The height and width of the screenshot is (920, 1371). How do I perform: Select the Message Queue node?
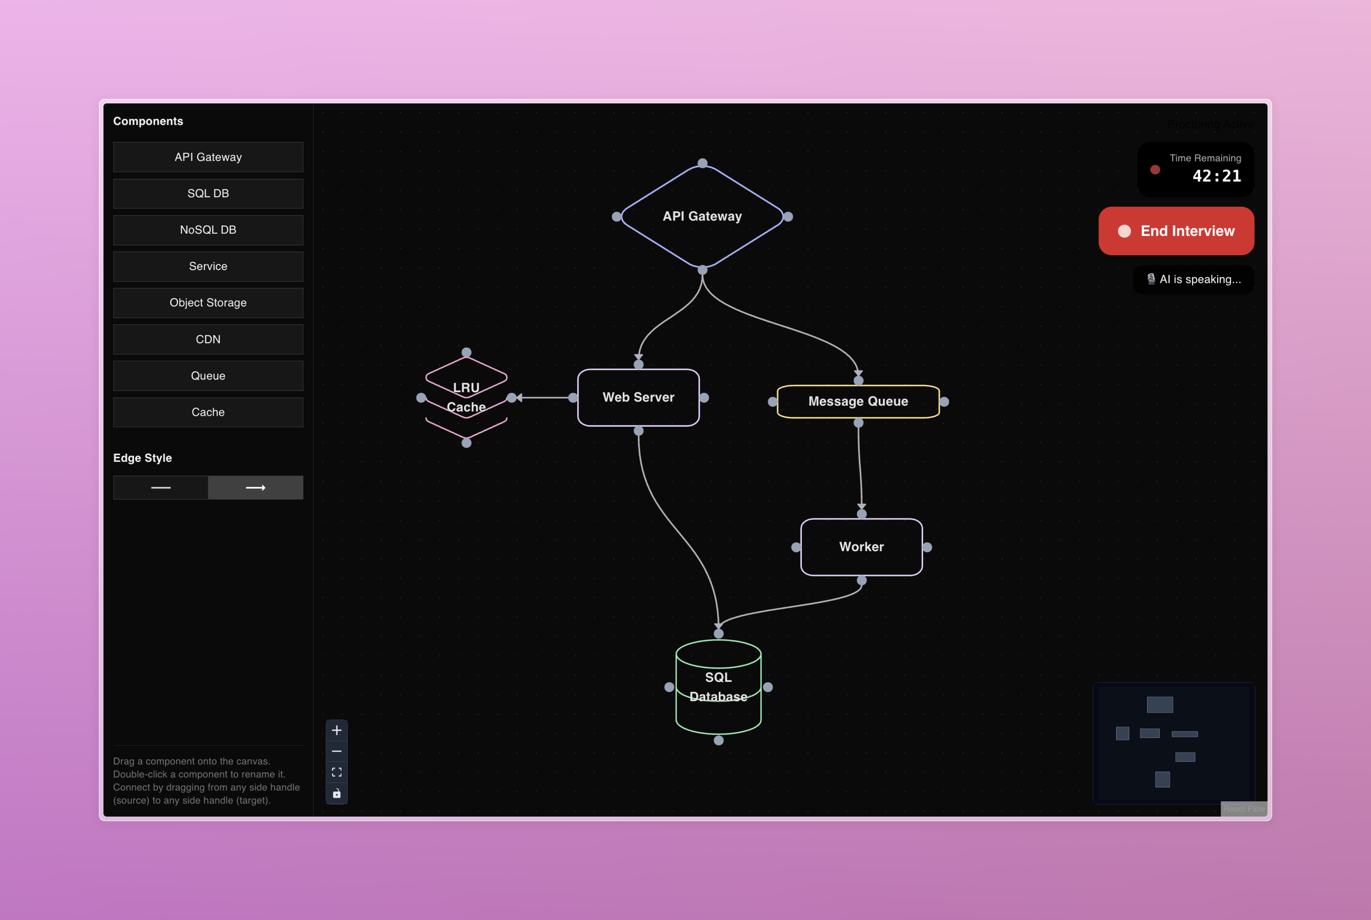click(x=857, y=401)
